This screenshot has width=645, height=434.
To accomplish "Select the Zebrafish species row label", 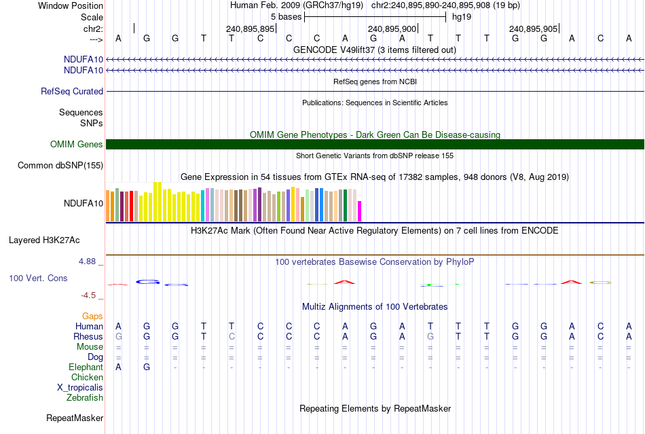I will pos(85,398).
